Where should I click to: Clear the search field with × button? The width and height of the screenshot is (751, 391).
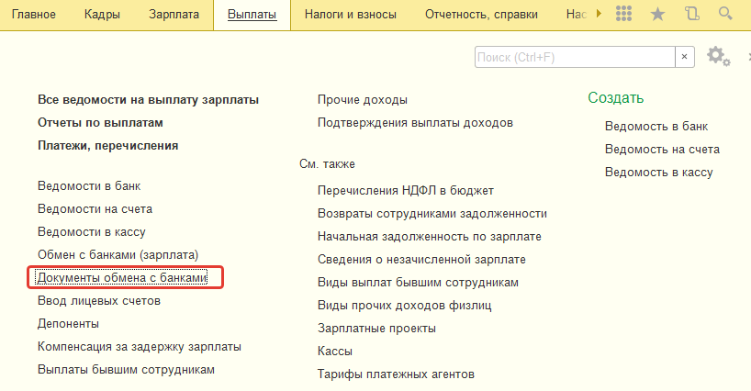pos(684,57)
